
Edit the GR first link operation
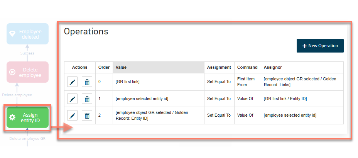click(x=72, y=82)
